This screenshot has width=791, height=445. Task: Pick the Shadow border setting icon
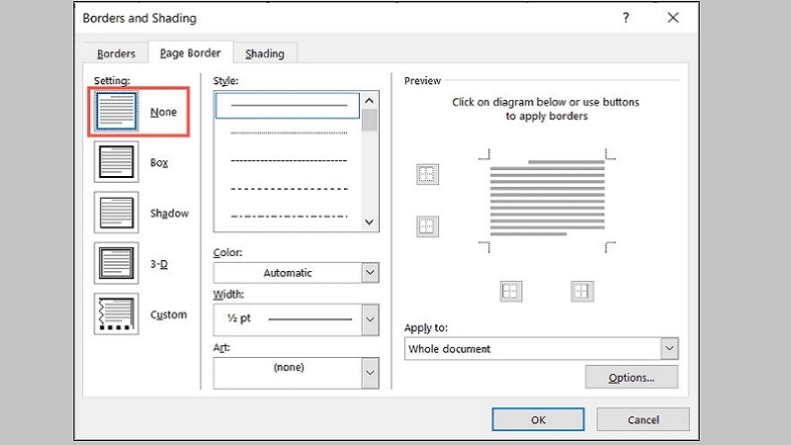point(113,214)
